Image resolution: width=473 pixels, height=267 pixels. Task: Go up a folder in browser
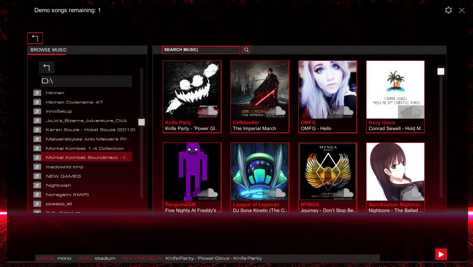(x=47, y=67)
